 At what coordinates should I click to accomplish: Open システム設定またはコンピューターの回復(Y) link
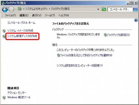point(80,65)
